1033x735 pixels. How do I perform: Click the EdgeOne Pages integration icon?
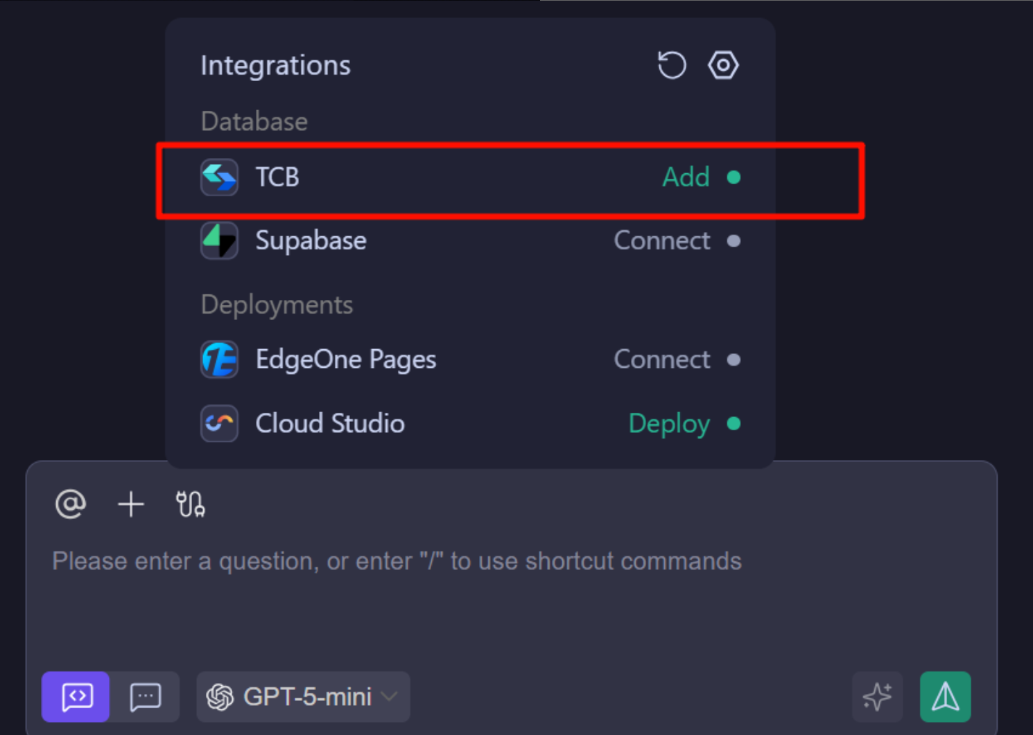point(219,360)
